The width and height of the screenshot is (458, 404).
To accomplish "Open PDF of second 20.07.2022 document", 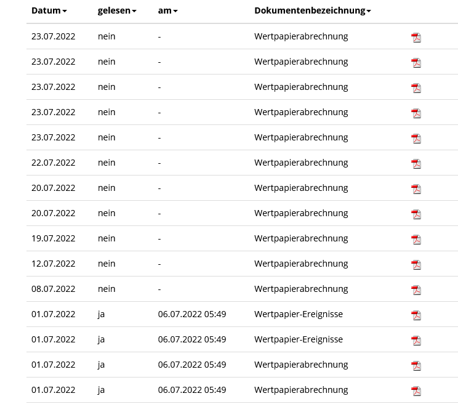I will (x=416, y=214).
